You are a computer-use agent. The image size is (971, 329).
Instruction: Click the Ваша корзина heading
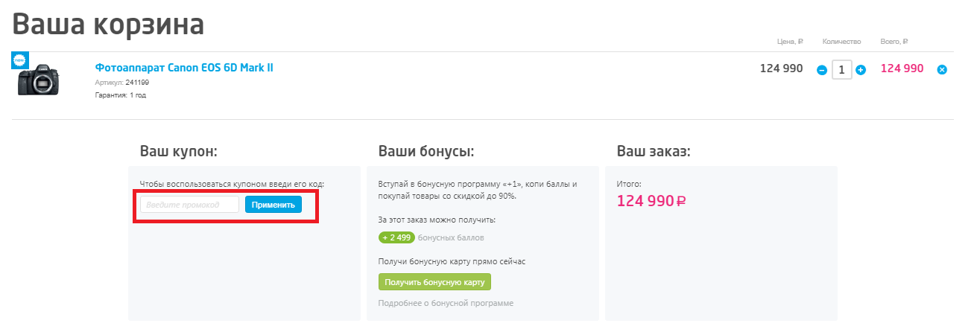click(108, 25)
